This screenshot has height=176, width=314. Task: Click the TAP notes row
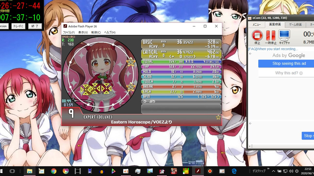coord(181,66)
